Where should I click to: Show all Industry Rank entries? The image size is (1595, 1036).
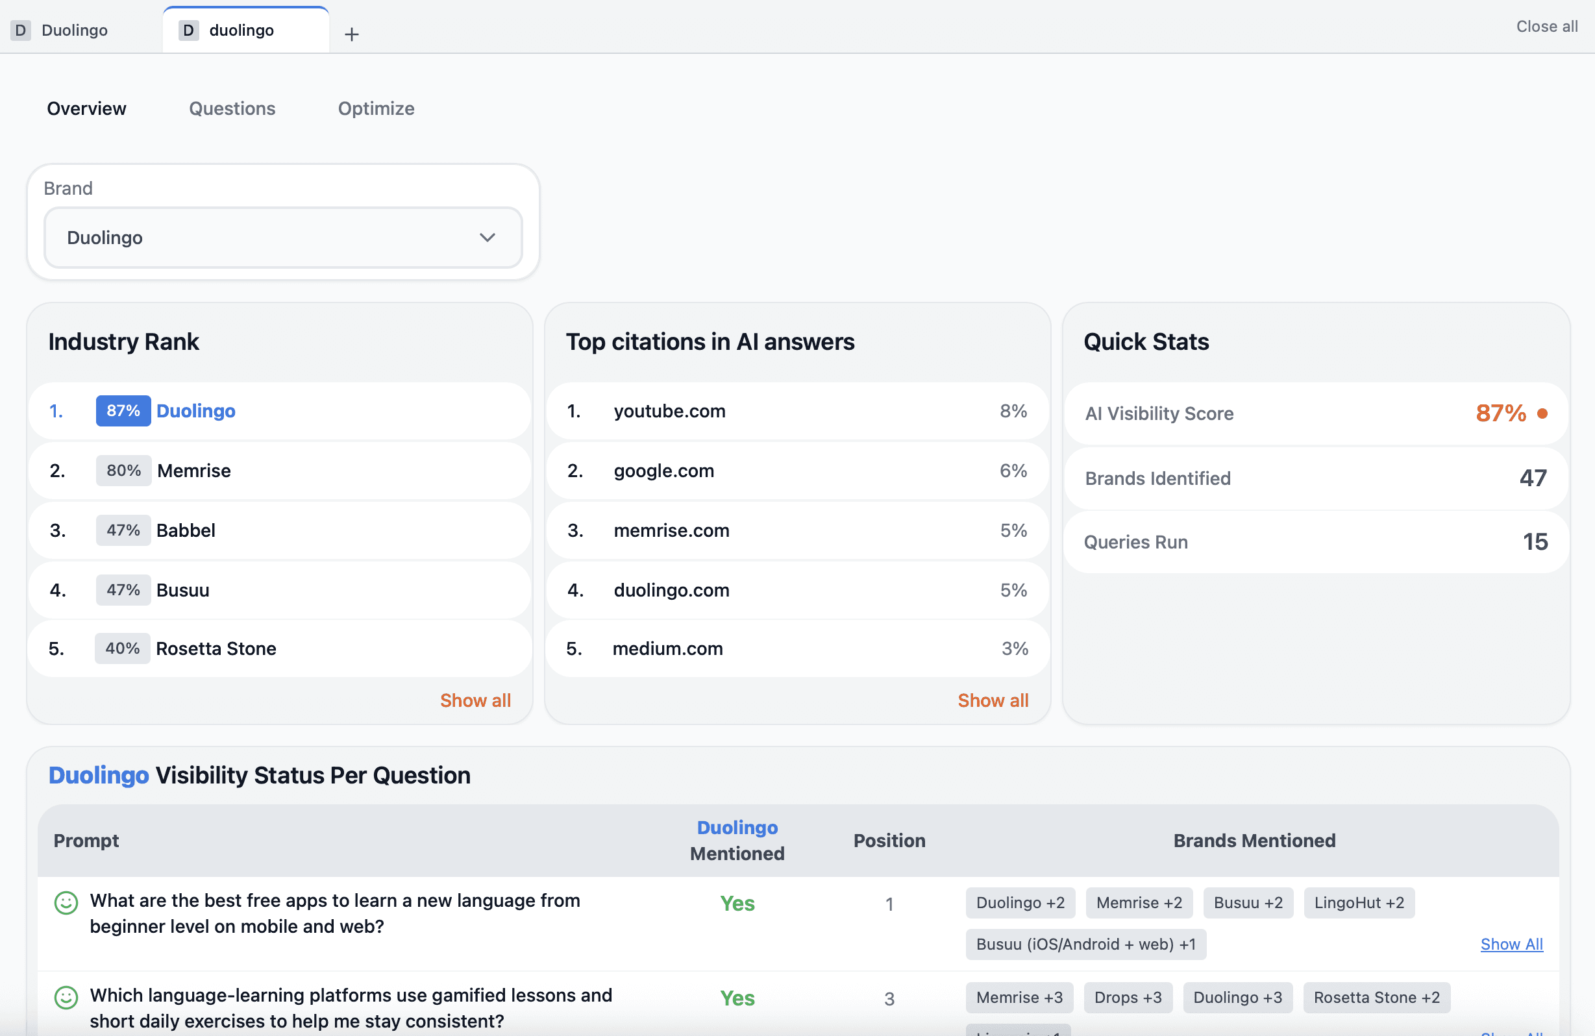(x=475, y=700)
